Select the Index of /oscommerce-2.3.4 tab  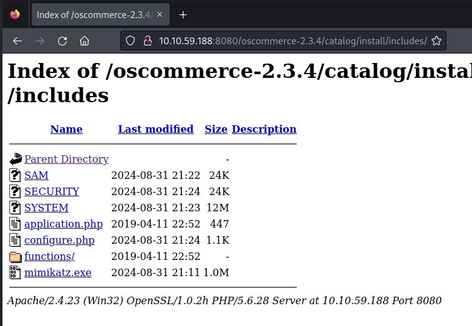[x=100, y=14]
